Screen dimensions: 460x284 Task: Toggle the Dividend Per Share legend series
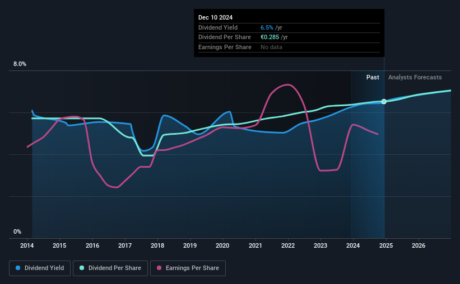click(x=110, y=268)
